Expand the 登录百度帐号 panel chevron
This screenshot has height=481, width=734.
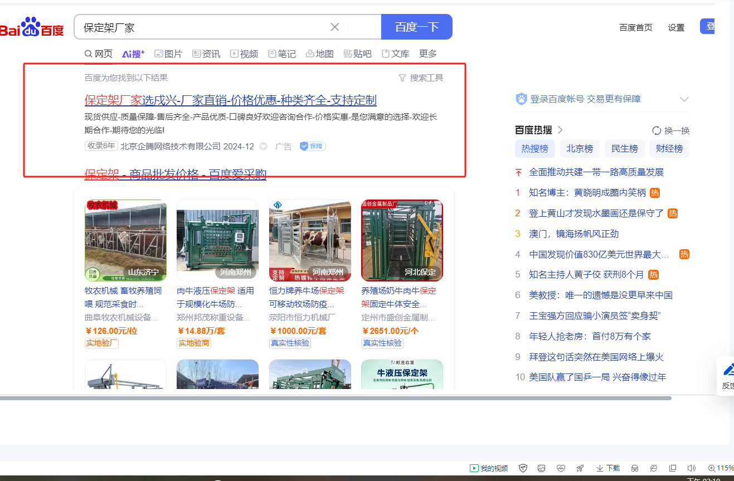(x=684, y=99)
